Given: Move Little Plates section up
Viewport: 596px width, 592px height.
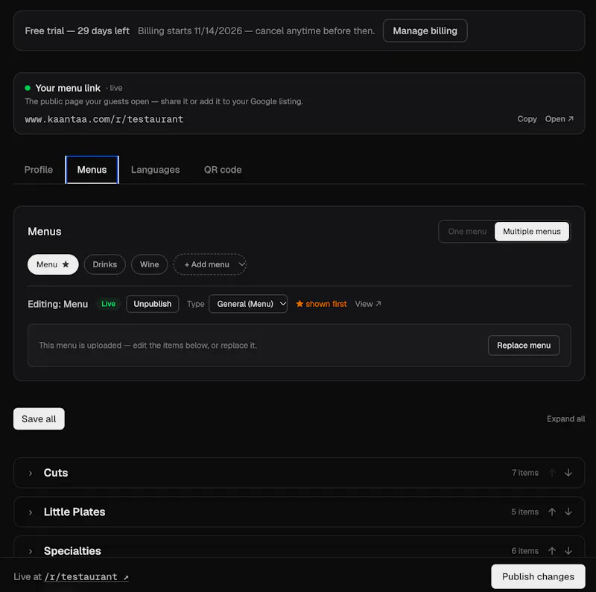Looking at the screenshot, I should point(552,512).
